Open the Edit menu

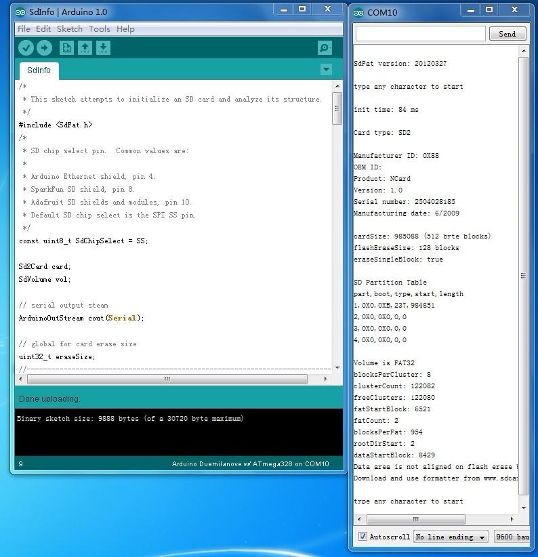pos(43,28)
